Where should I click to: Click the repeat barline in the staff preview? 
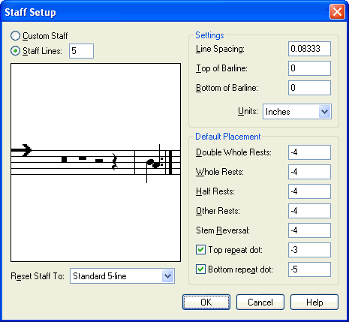pos(167,162)
